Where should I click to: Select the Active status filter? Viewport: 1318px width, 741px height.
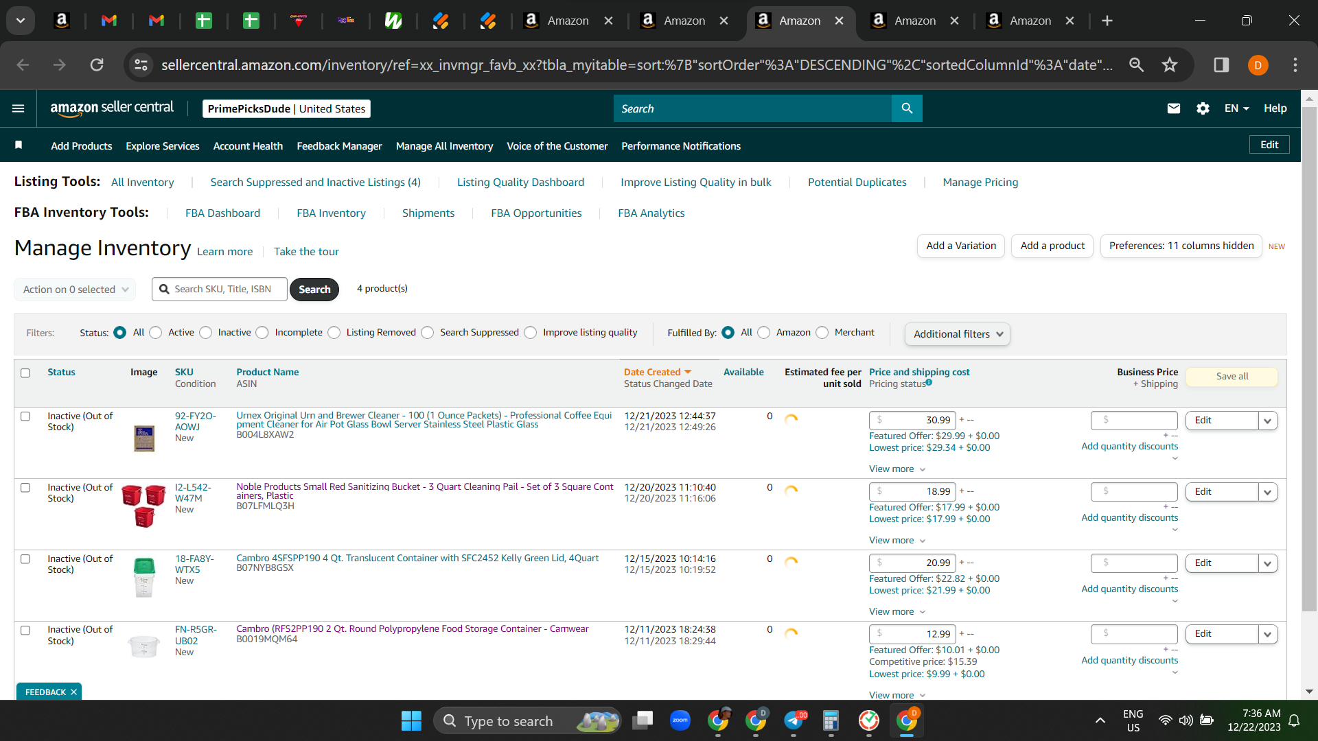(156, 333)
